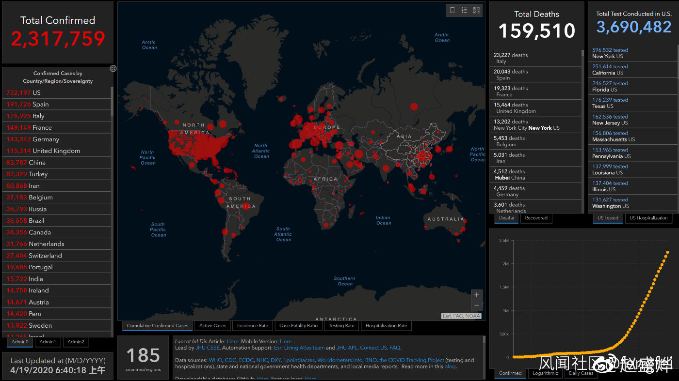Show the Recovered list tab
Viewport: 679px width, 381px height.
[x=536, y=218]
